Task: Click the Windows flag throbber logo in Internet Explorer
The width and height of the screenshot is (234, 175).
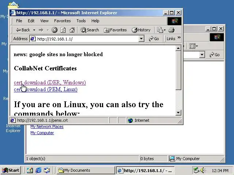Action: click(174, 21)
